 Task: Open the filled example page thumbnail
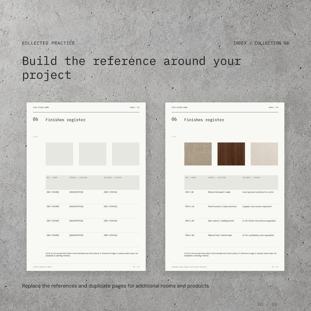[x=225, y=187]
